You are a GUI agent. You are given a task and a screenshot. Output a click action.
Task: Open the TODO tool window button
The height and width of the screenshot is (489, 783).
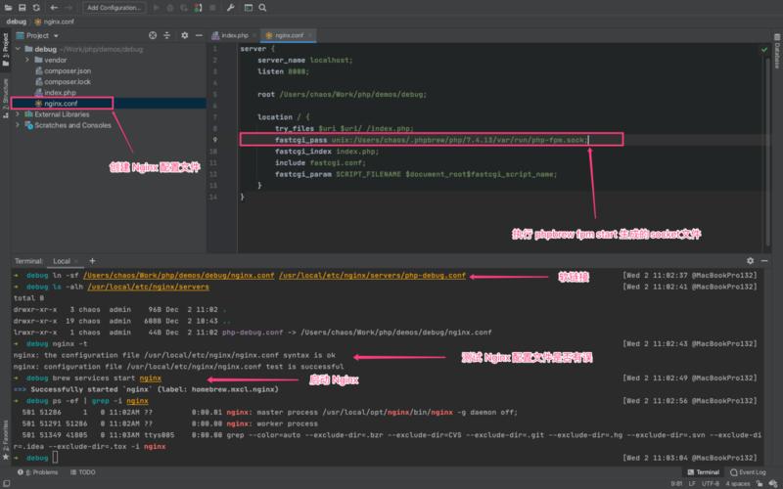[82, 472]
